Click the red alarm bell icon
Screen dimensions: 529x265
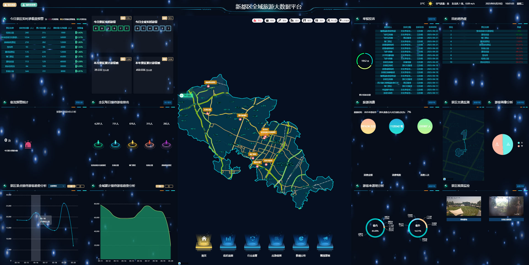pyautogui.click(x=28, y=144)
